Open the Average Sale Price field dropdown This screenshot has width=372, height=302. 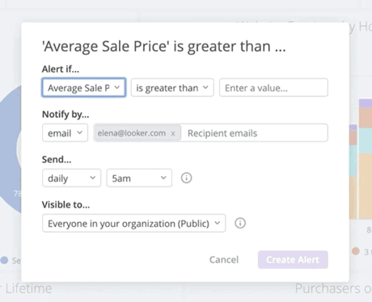pos(84,87)
